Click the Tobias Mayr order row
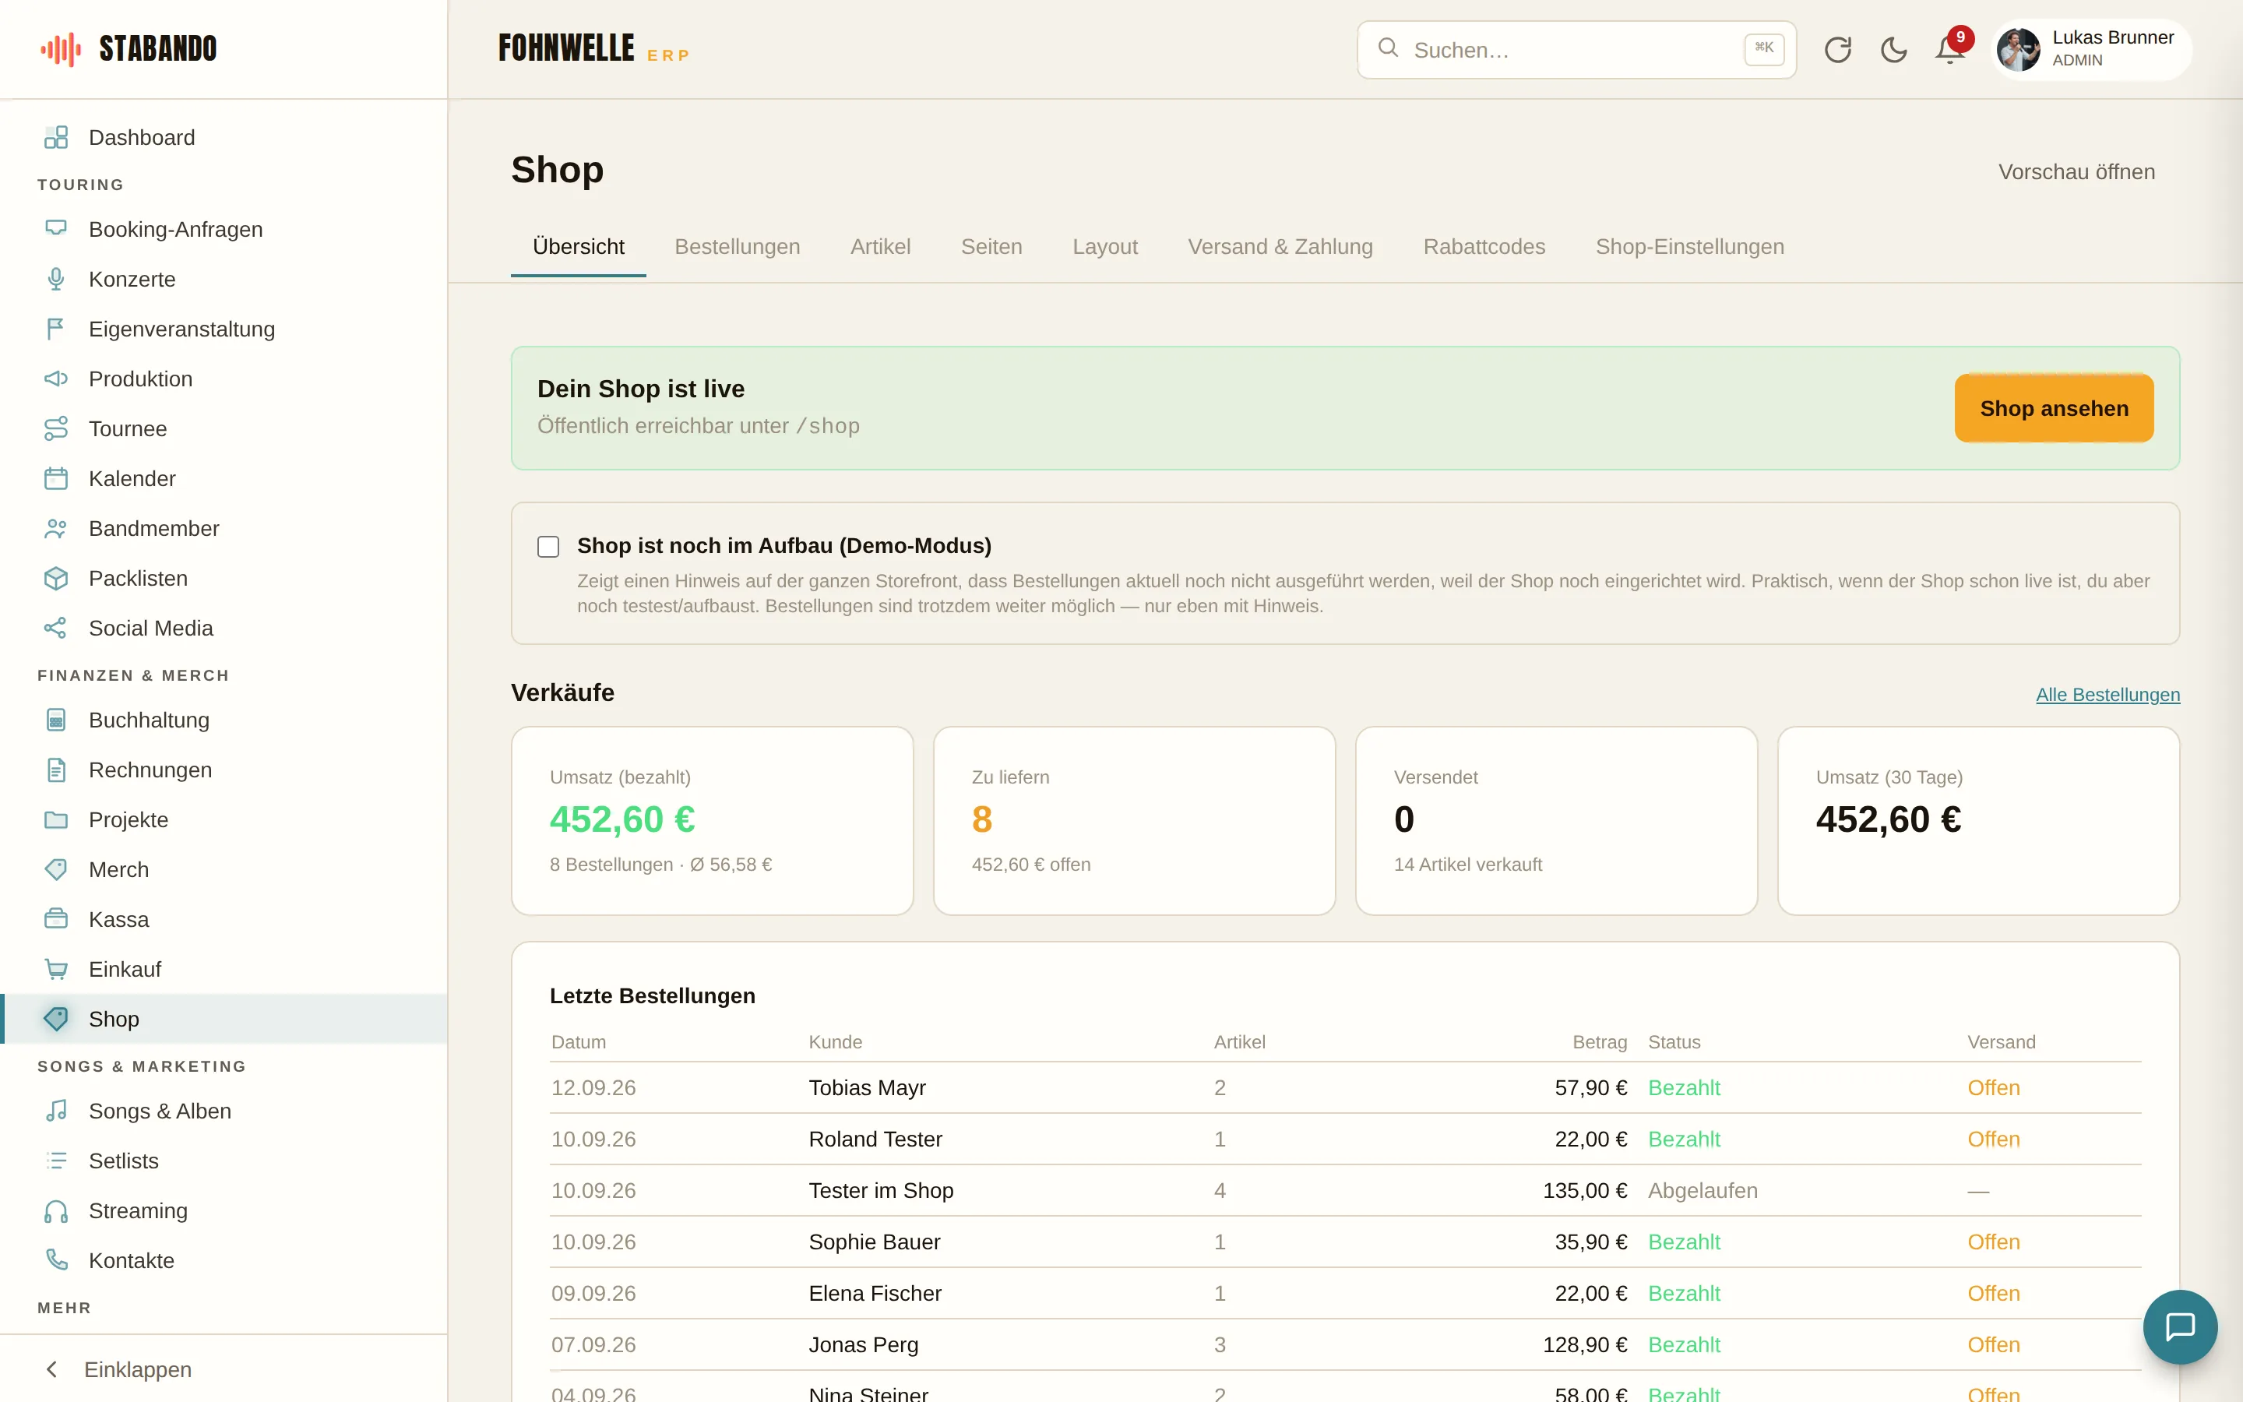Screen dimensions: 2243x1402 1345,1087
